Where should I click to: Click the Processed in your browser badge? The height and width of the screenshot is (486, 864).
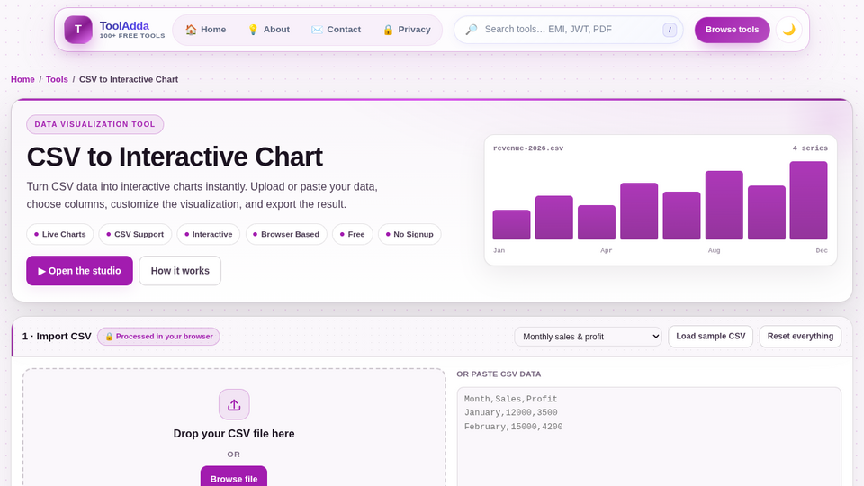pos(158,336)
